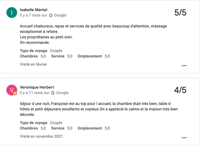The height and width of the screenshot is (146, 200).
Task: Click the 4/5 rating score
Action: [180, 90]
